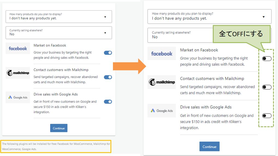
Task: Select right 'Currently selling elsewhere?' field
Action: [x=180, y=35]
